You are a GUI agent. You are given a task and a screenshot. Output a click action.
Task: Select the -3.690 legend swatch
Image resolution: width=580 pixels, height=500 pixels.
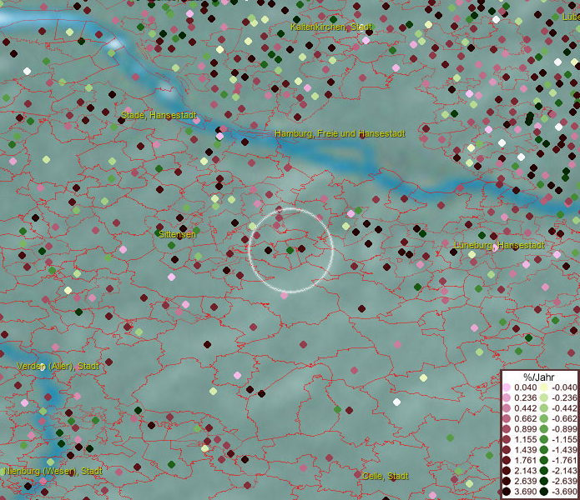coord(544,492)
